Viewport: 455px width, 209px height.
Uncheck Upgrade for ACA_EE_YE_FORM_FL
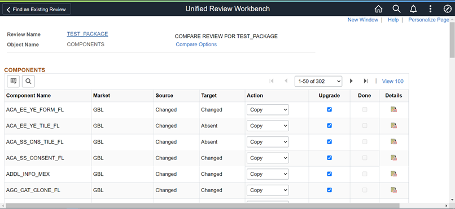[329, 109]
